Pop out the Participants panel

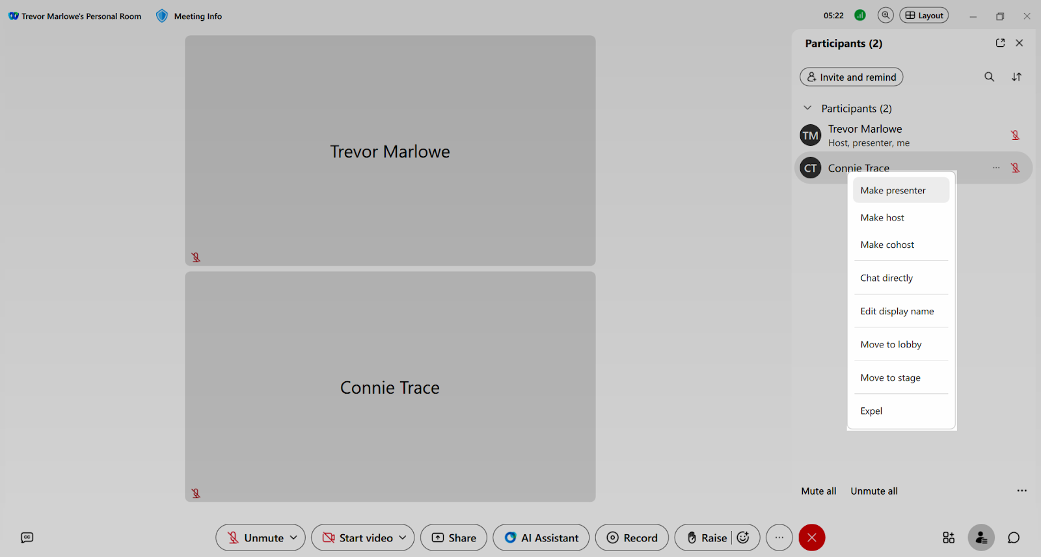click(x=1000, y=43)
